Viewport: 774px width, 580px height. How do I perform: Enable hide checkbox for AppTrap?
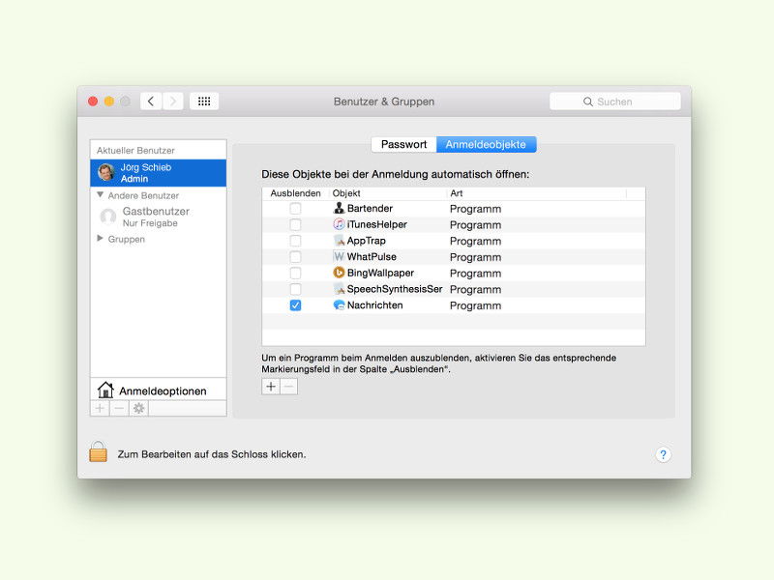(295, 241)
